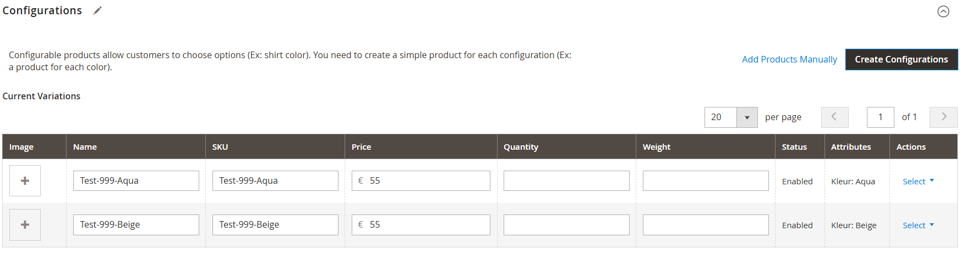Viewport: 972px width, 260px height.
Task: Click the SKU field of Beige variation
Action: [275, 224]
